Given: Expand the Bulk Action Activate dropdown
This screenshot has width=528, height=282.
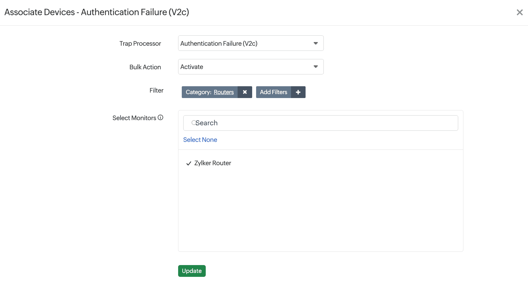Looking at the screenshot, I should [246, 67].
